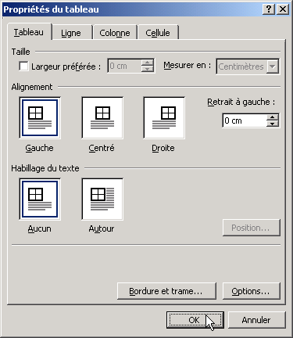
Task: Click the question mark help icon
Action: click(269, 9)
